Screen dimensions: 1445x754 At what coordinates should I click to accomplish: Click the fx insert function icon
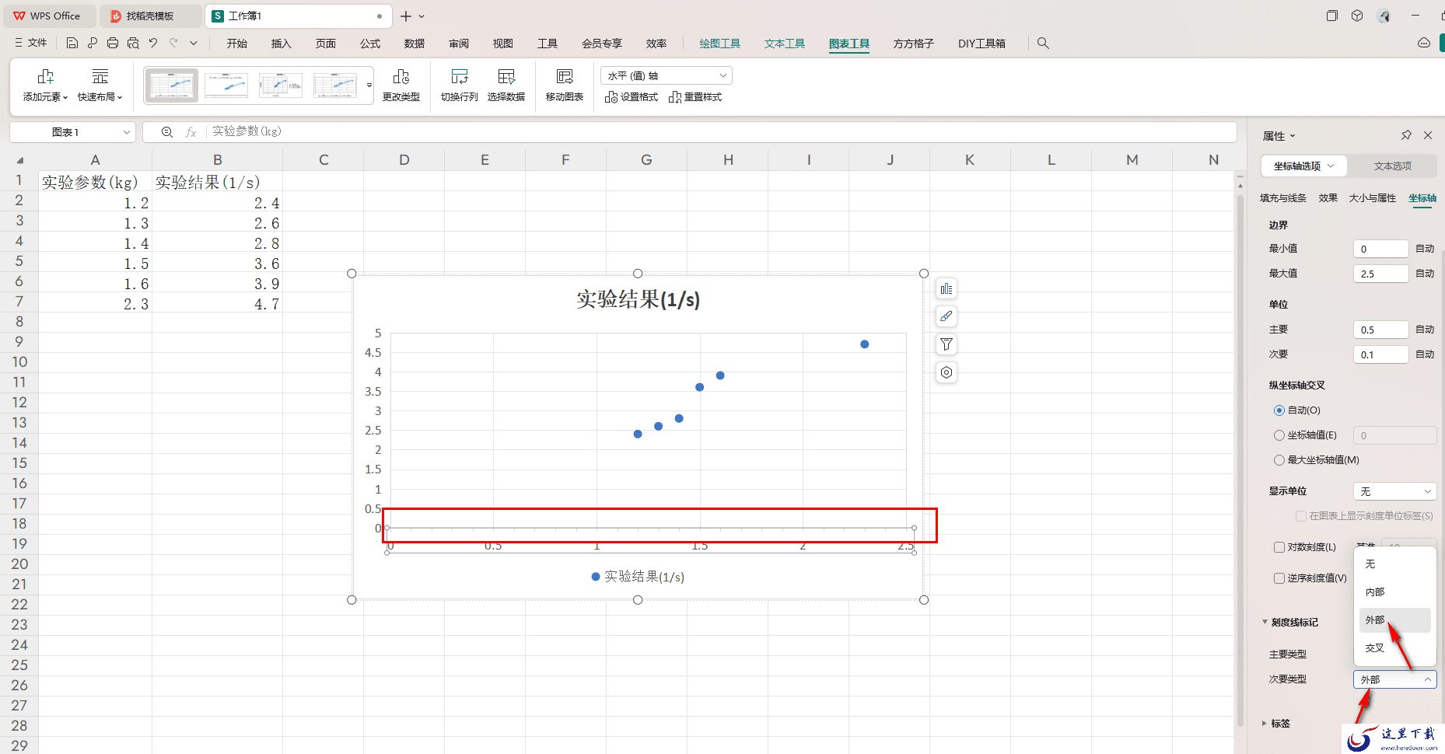(x=191, y=132)
